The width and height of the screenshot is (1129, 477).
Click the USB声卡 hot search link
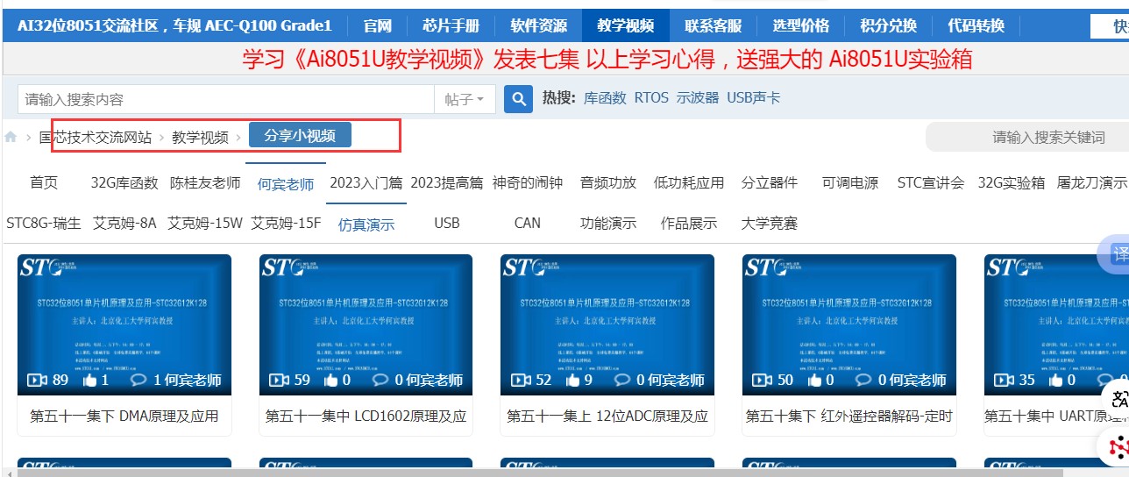point(753,97)
